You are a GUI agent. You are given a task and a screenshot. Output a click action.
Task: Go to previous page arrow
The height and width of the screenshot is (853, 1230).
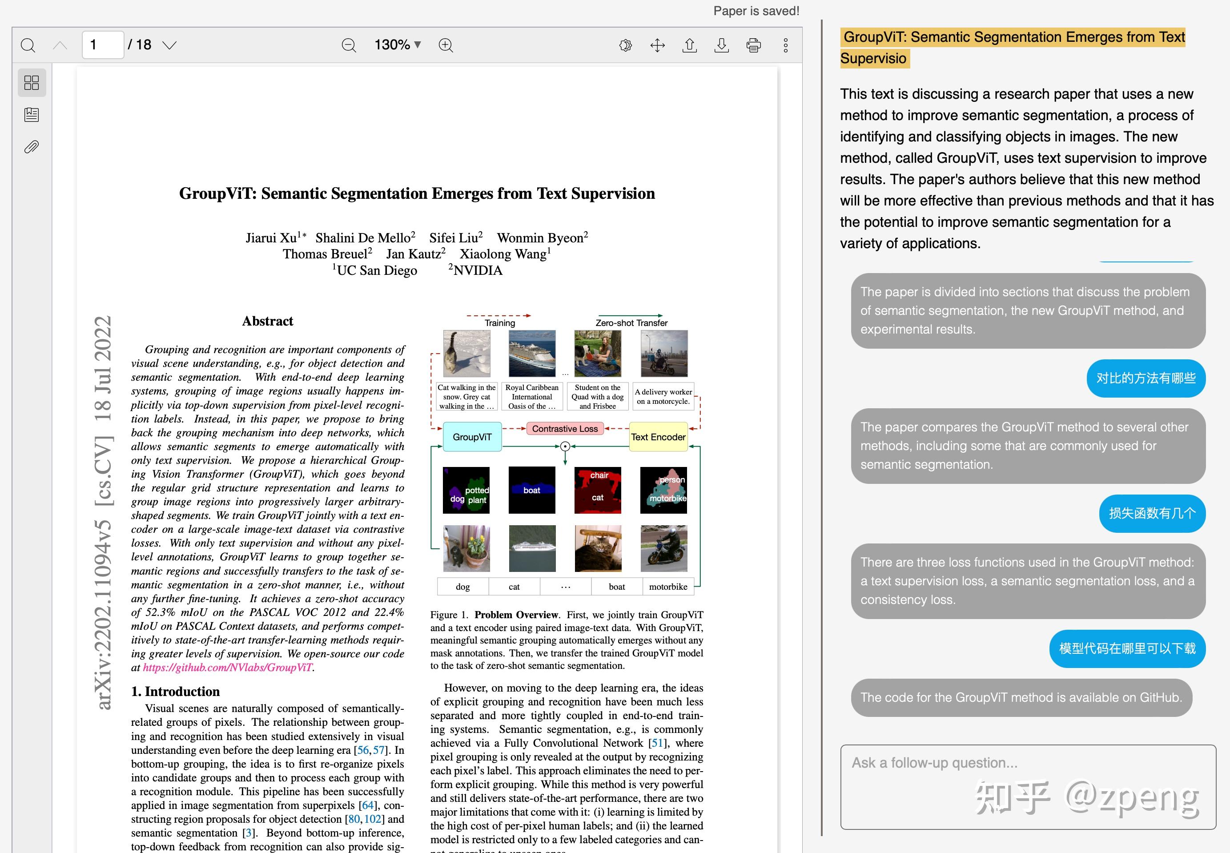[x=60, y=45]
